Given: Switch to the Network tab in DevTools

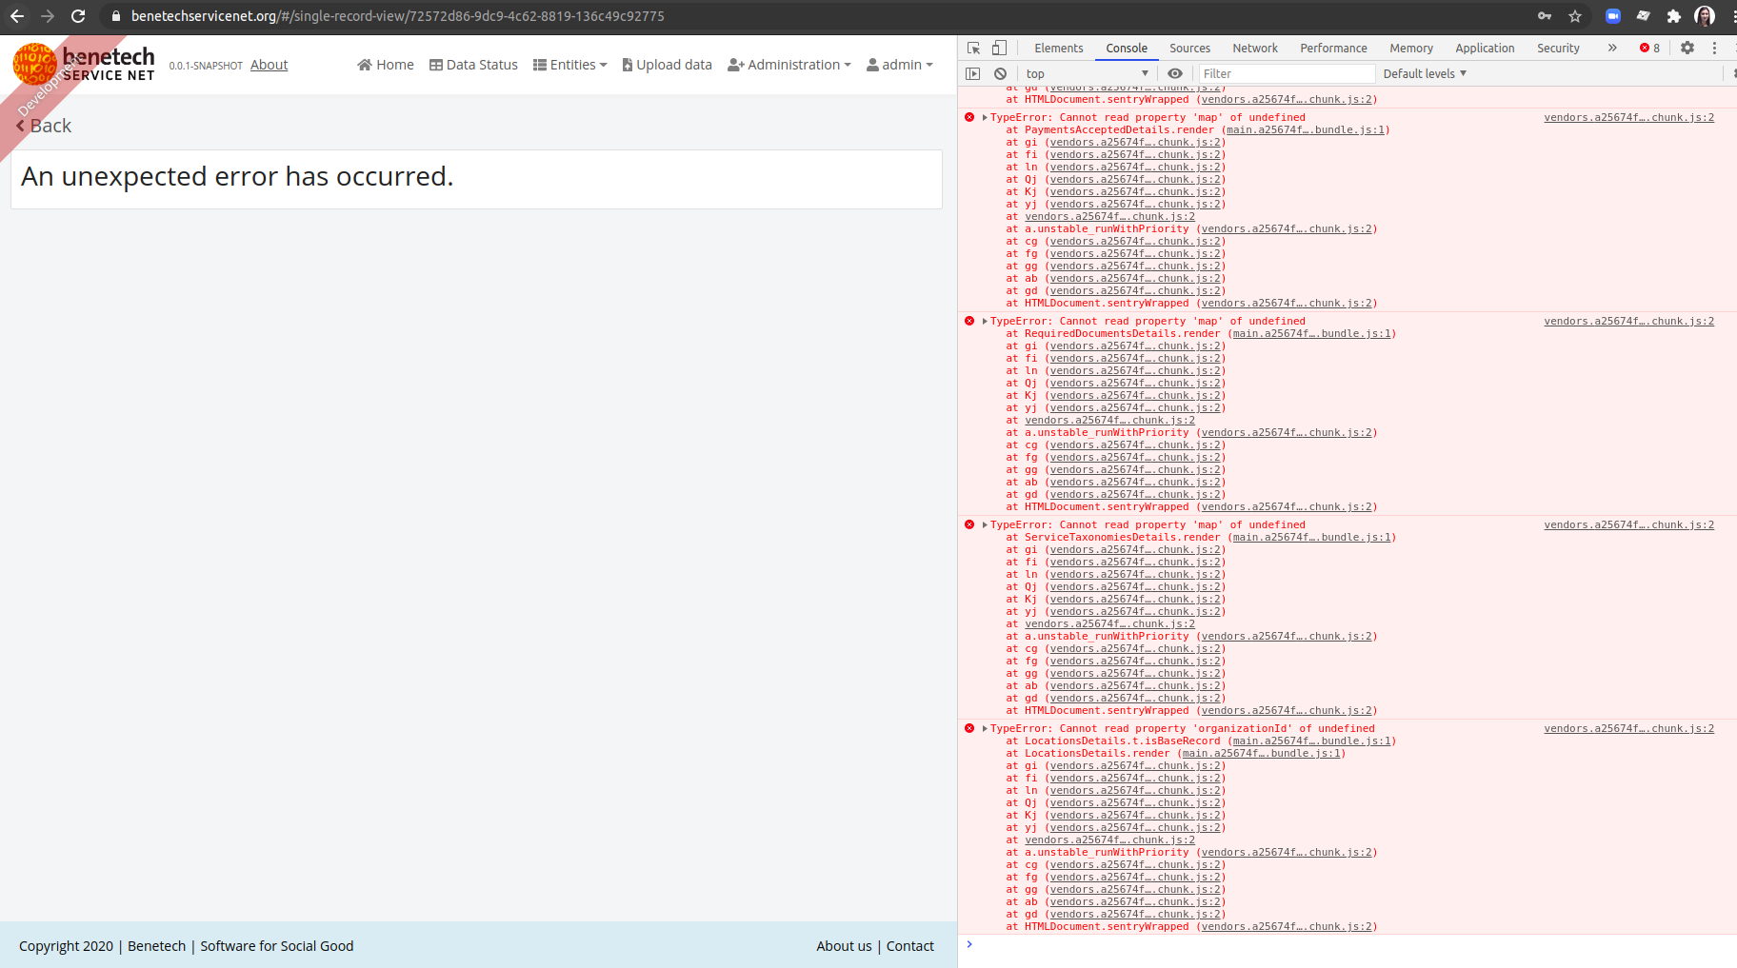Looking at the screenshot, I should 1254,48.
